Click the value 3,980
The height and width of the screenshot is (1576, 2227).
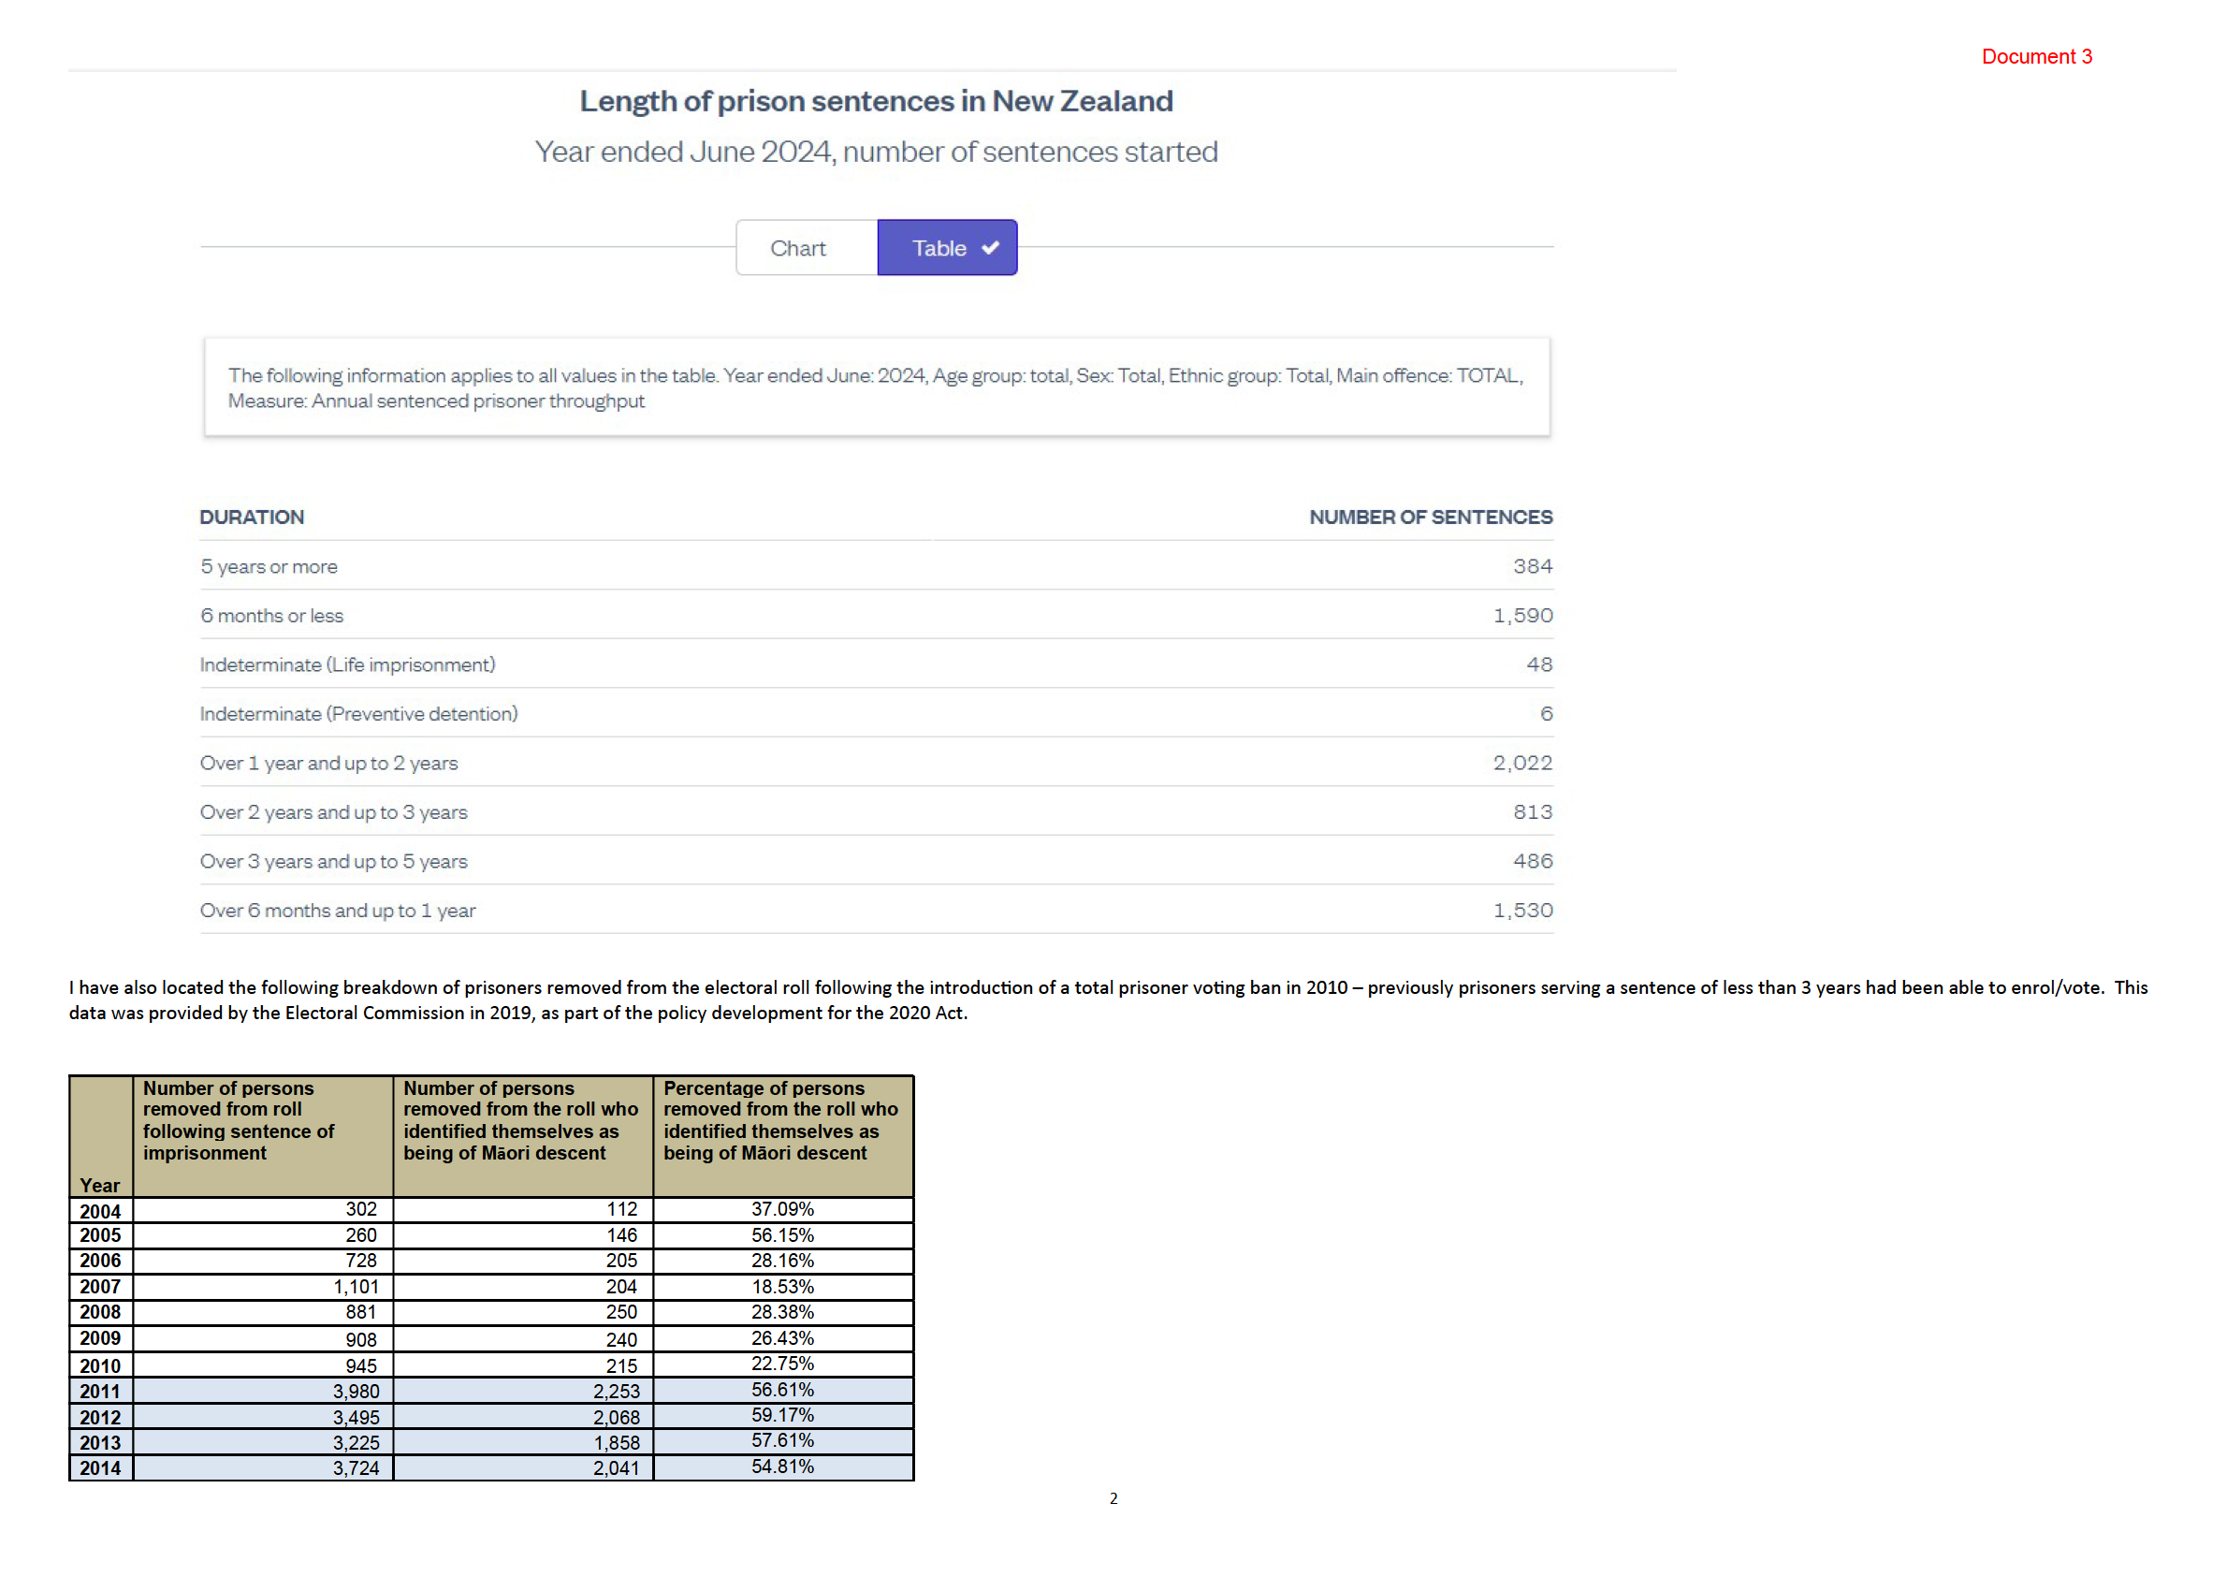[357, 1392]
